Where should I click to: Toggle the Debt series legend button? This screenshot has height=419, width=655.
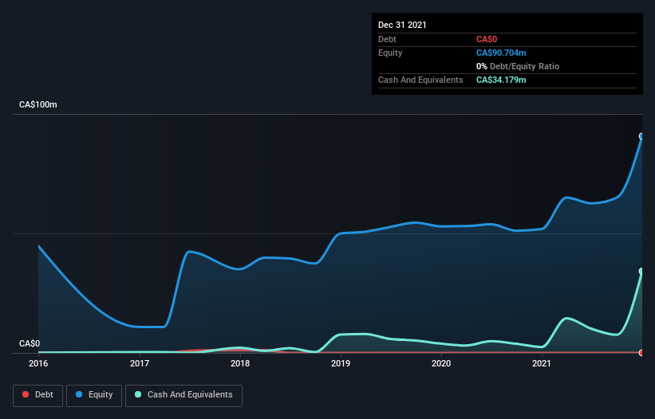[x=37, y=395]
